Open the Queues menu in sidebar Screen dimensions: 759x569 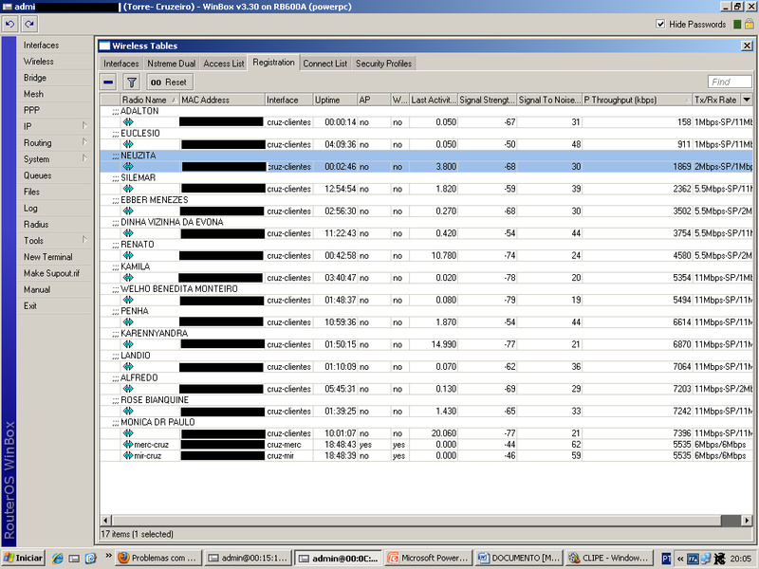(37, 175)
